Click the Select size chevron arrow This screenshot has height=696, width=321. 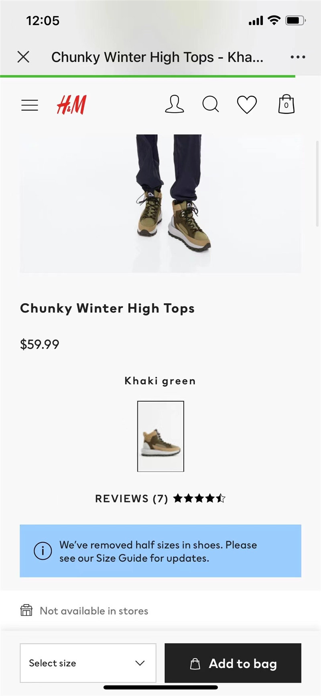[x=140, y=663]
